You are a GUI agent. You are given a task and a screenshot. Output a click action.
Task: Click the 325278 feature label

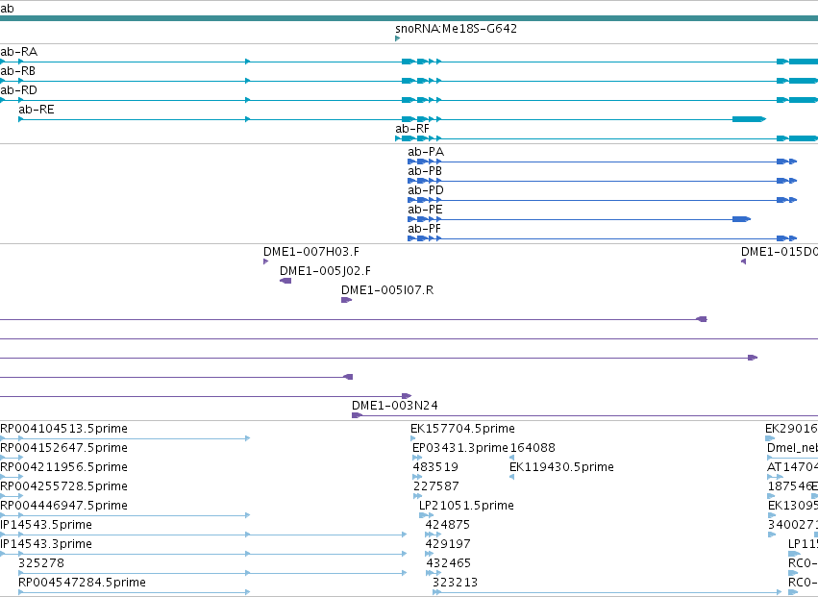click(x=41, y=563)
